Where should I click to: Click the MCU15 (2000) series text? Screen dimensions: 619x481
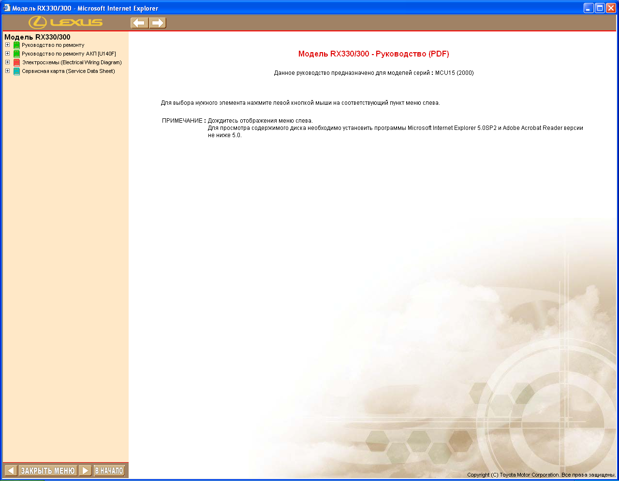click(455, 73)
